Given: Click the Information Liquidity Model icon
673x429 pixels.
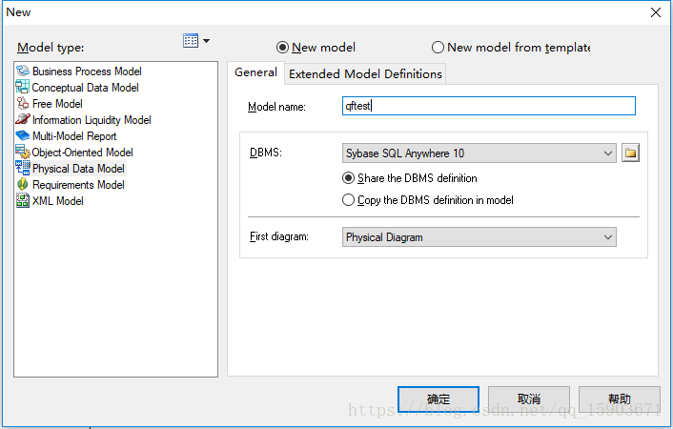Looking at the screenshot, I should pos(23,119).
